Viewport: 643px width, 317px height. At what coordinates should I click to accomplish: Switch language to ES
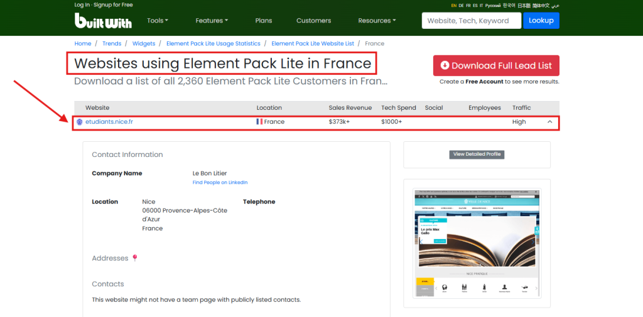pyautogui.click(x=475, y=6)
